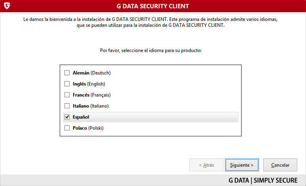Click the welcome text paragraph at top
The height and width of the screenshot is (186, 306).
pos(153,22)
